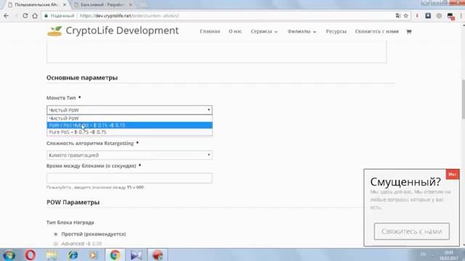Click the CryptoLife Development logo
Image resolution: width=465 pixels, height=261 pixels.
pyautogui.click(x=113, y=30)
